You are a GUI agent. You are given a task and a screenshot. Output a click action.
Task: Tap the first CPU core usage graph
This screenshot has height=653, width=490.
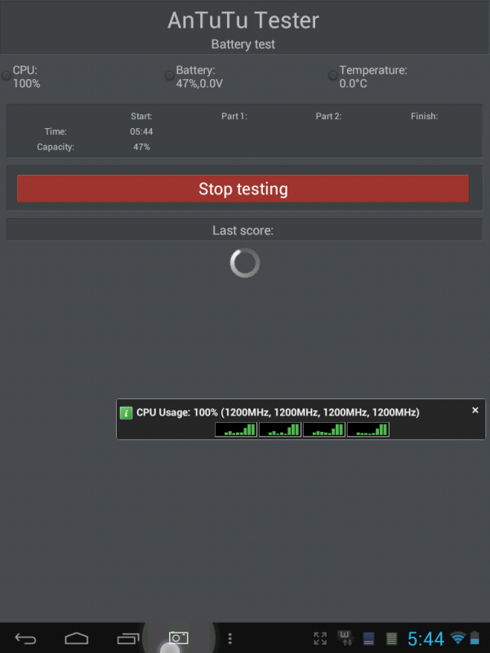pos(236,429)
